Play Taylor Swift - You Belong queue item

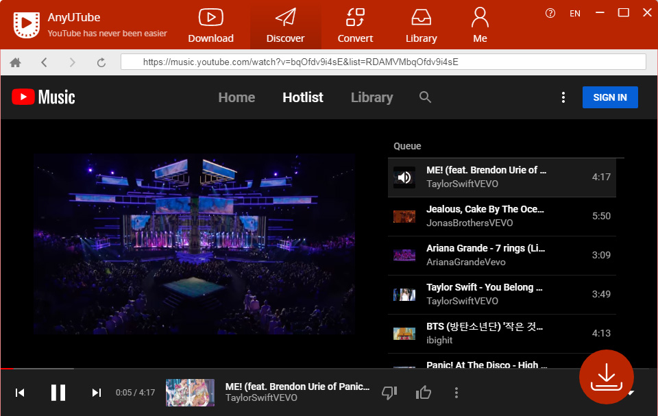point(502,294)
